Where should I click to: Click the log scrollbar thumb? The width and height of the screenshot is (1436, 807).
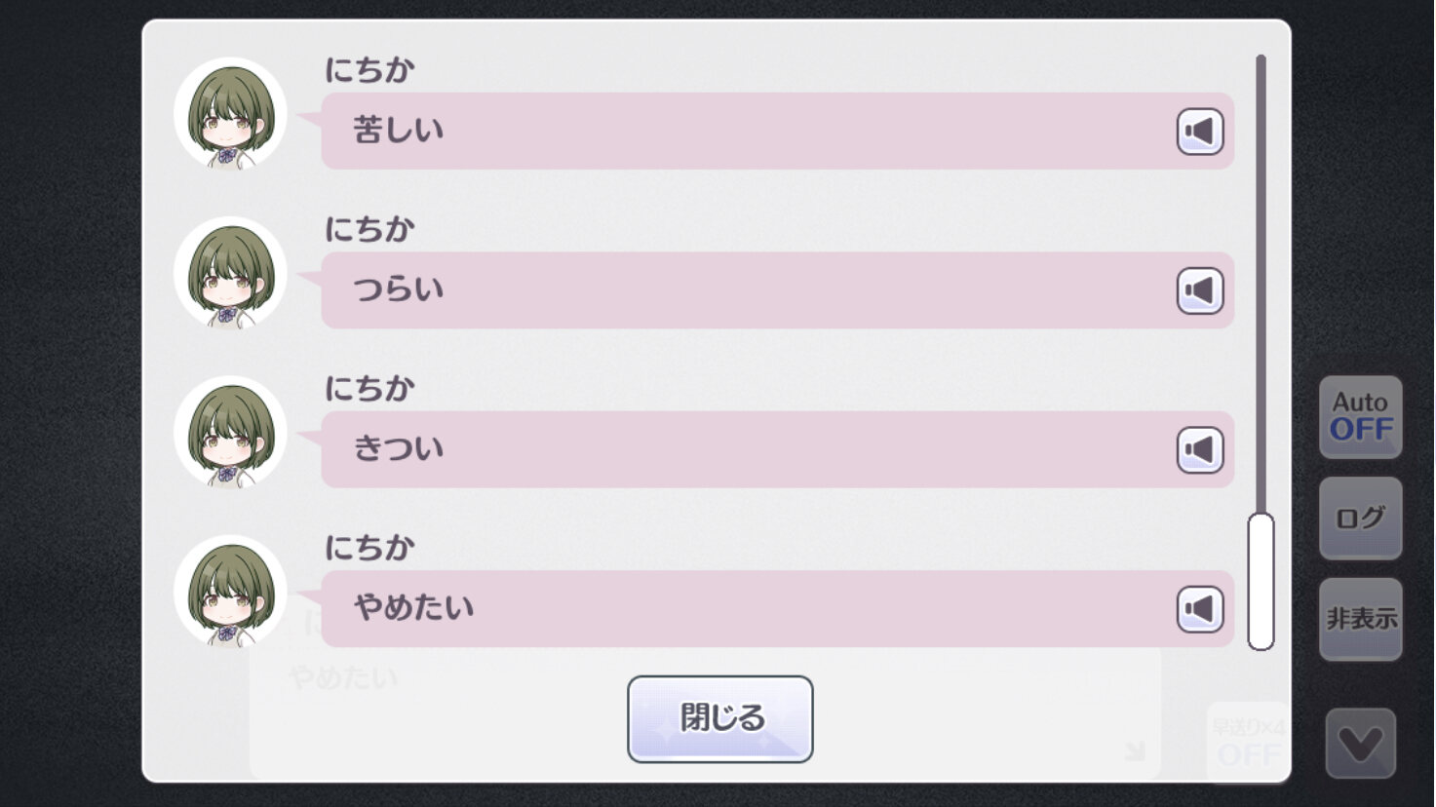click(1261, 581)
